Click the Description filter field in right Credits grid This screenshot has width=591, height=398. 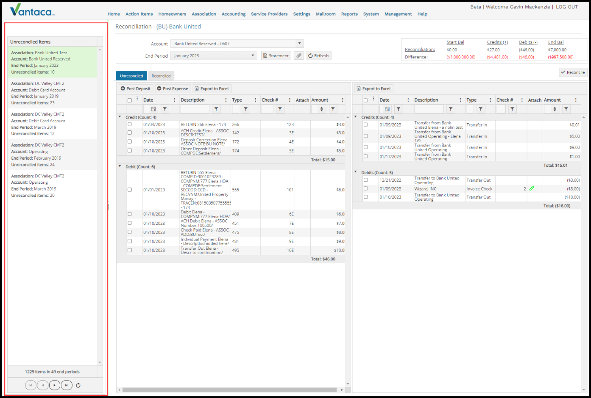(x=429, y=109)
